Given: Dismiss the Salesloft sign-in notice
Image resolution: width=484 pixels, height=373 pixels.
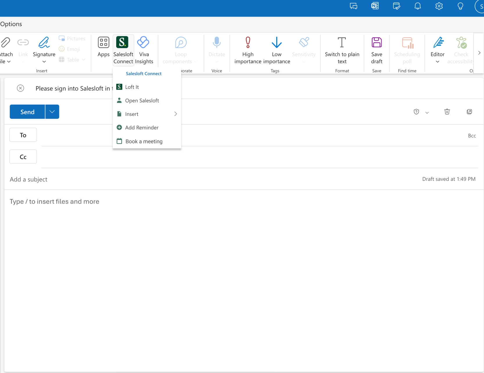Looking at the screenshot, I should coord(20,88).
